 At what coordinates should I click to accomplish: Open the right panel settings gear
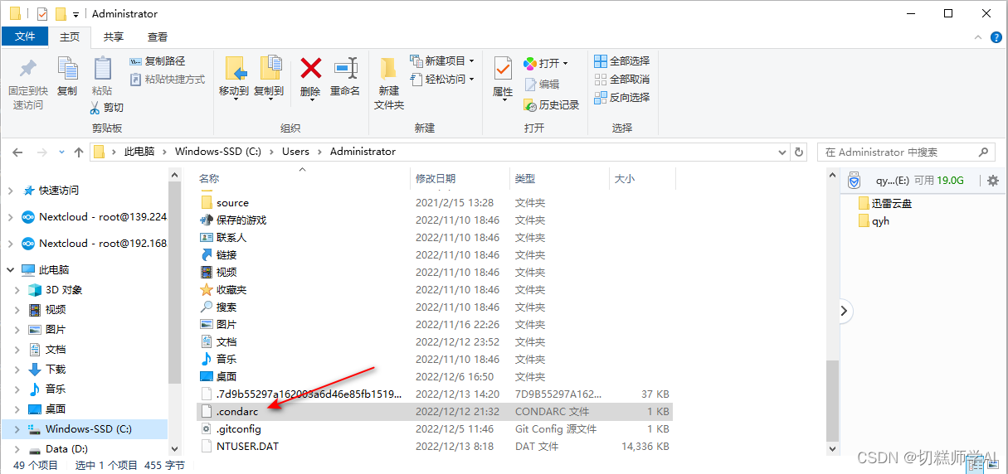(x=993, y=181)
